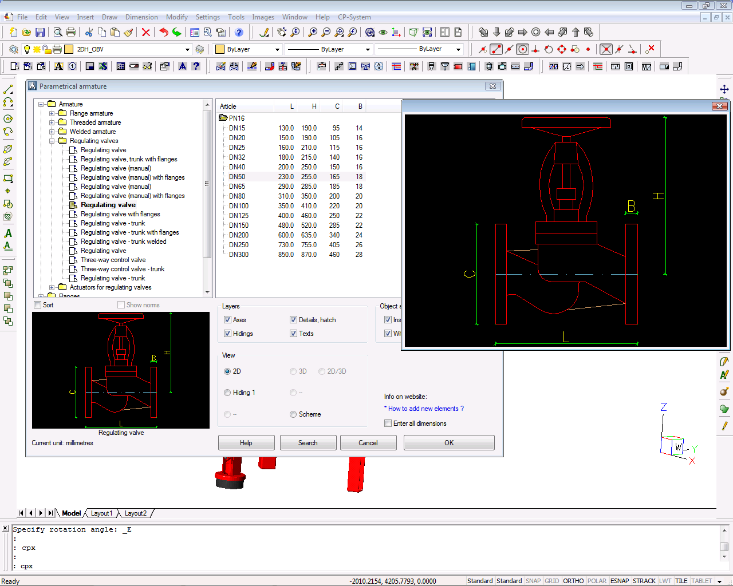Screen dimensions: 733x586
Task: Click the Help button in dialog
Action: tap(246, 443)
